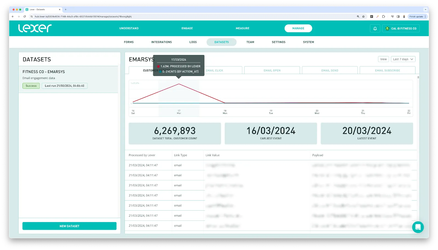
Task: Select the Manage section
Action: click(x=298, y=28)
